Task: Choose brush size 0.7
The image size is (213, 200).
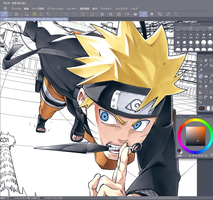Action: tap(197, 36)
